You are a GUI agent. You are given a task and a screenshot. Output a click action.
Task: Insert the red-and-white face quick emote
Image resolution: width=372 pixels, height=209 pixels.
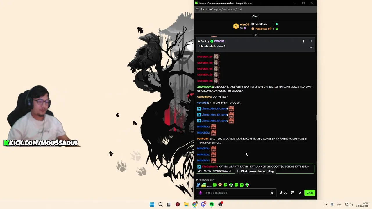point(220,185)
